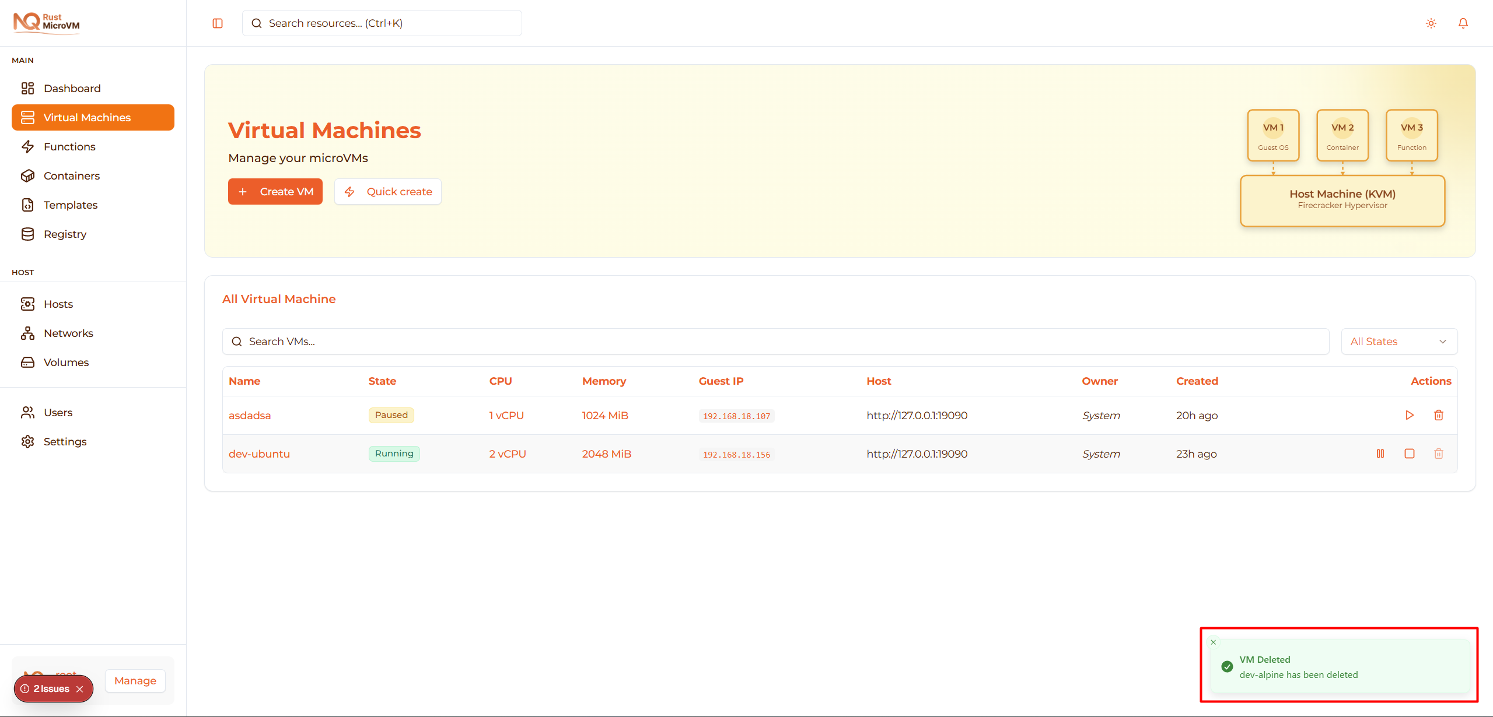Close the VM Deleted toast notification

[x=1213, y=642]
